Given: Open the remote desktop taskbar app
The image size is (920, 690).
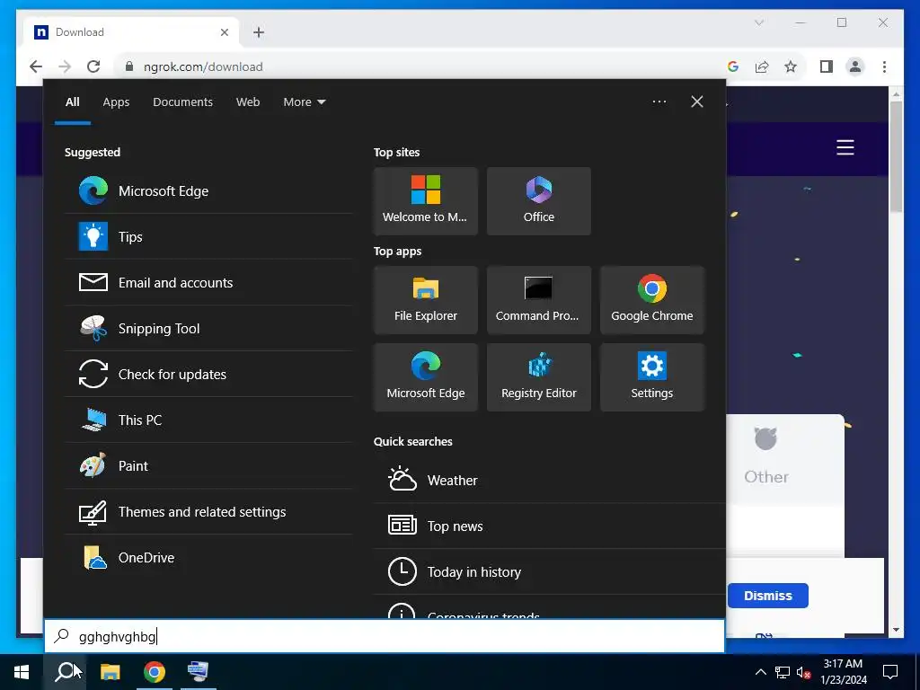Looking at the screenshot, I should (198, 672).
